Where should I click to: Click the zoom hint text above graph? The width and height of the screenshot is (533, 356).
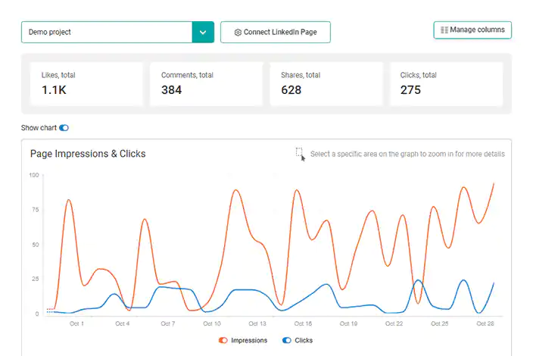click(407, 154)
